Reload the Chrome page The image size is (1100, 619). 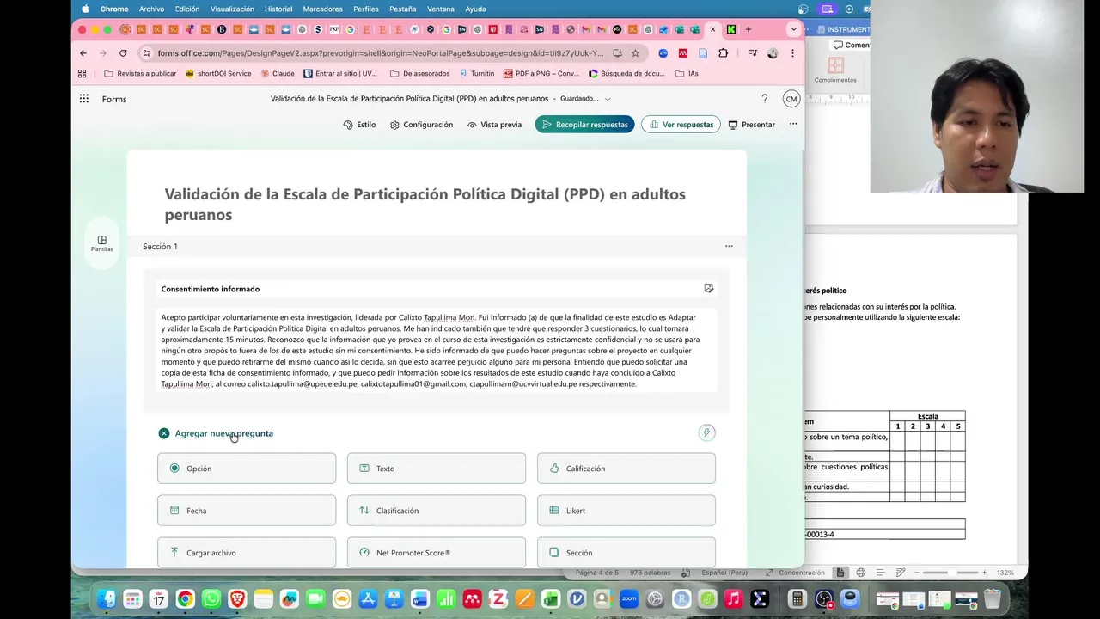(123, 53)
